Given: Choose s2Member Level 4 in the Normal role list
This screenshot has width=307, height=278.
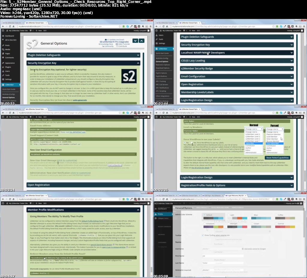Looking at the screenshot, I should tap(253, 134).
